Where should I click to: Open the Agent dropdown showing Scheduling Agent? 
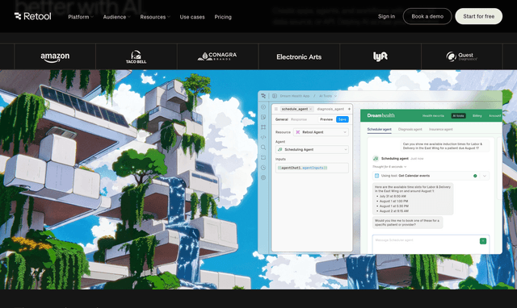[x=312, y=149]
